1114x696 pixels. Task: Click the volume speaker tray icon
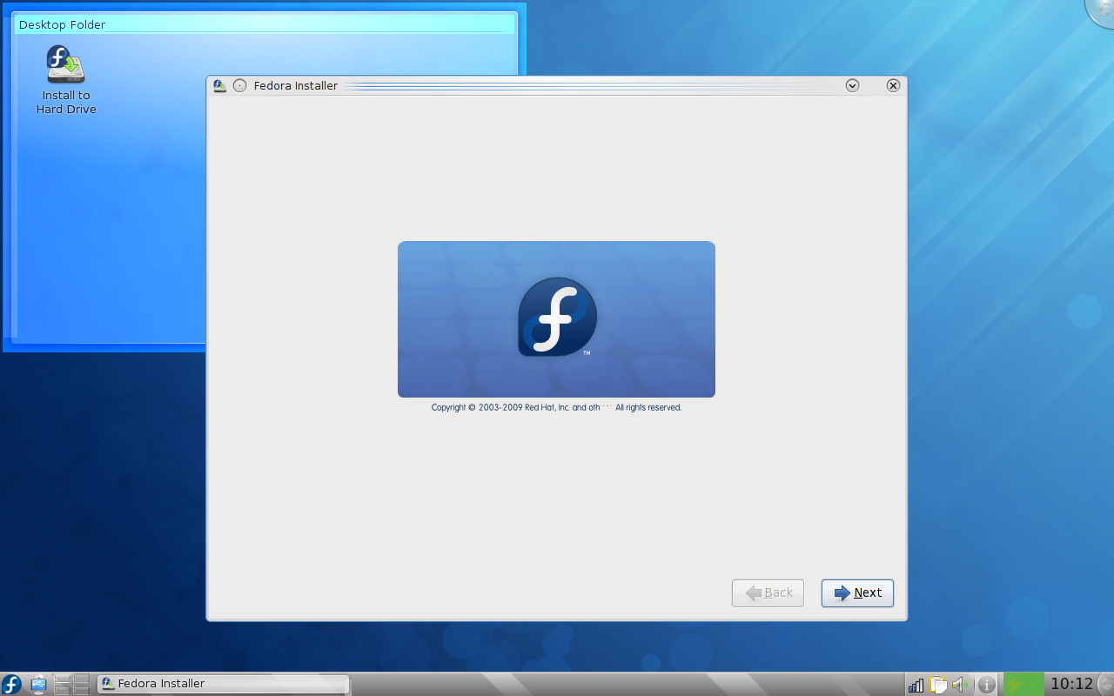pos(960,685)
